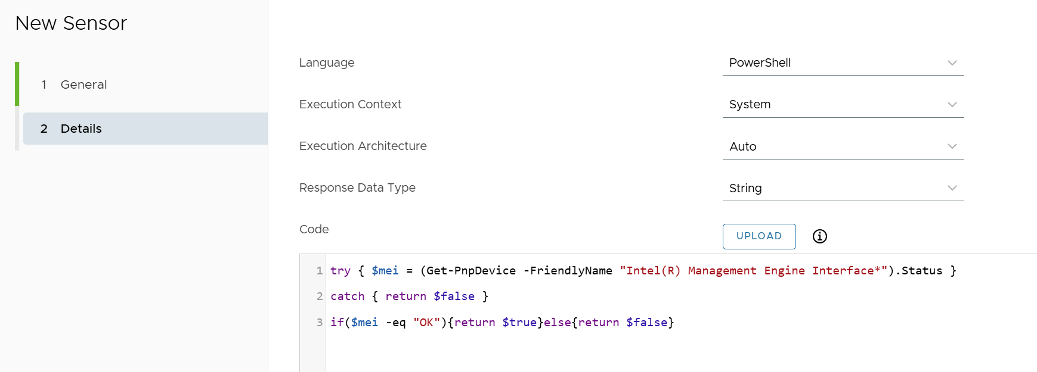The image size is (1037, 372).
Task: Click the chevron arrow on the Language field
Action: coord(952,63)
